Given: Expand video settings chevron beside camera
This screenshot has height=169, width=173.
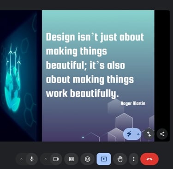Looking at the screenshot, I should pos(46,159).
